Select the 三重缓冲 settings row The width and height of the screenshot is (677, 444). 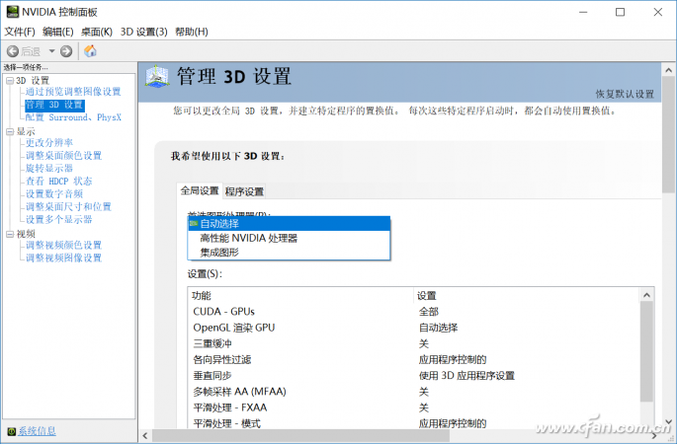414,343
